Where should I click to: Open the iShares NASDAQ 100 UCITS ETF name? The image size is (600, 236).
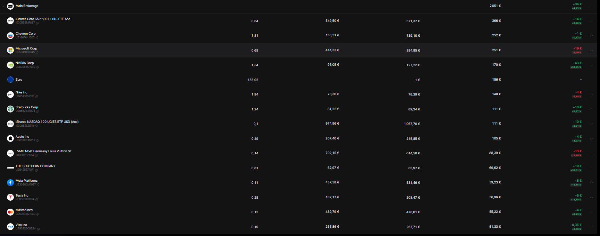pyautogui.click(x=47, y=122)
